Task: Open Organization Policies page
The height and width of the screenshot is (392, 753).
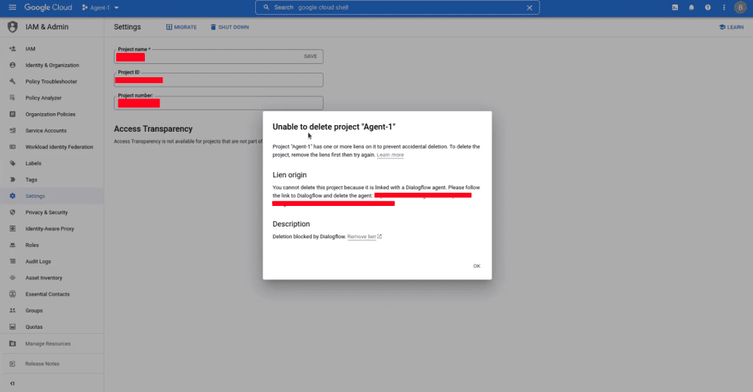Action: [x=52, y=114]
